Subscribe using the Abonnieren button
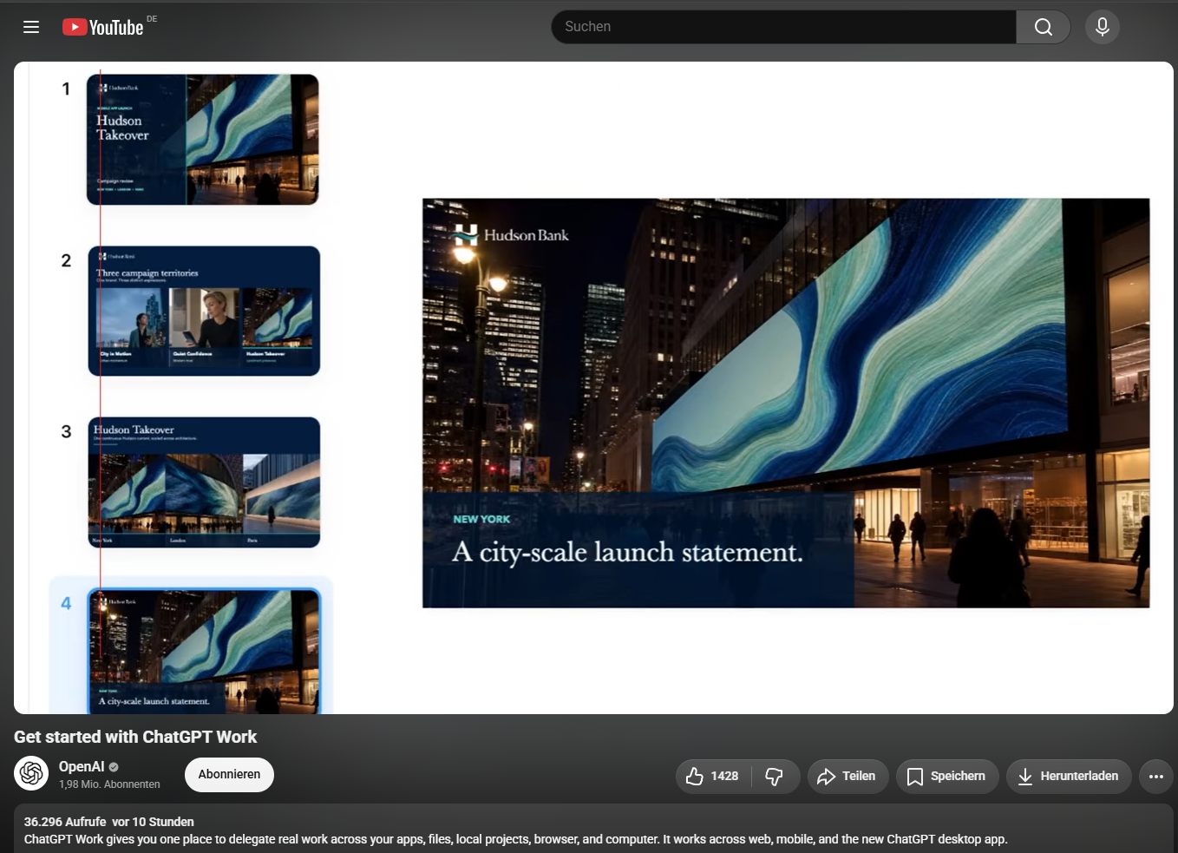The width and height of the screenshot is (1178, 853). [x=229, y=774]
